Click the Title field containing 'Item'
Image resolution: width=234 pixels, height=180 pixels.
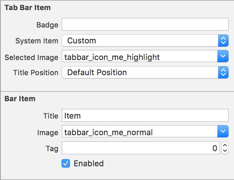click(145, 116)
